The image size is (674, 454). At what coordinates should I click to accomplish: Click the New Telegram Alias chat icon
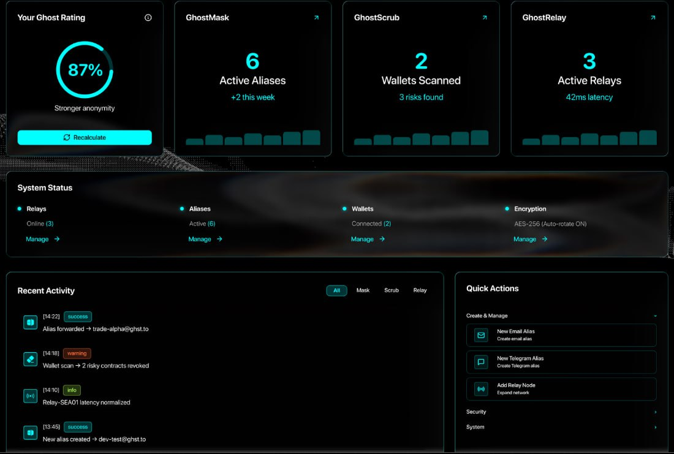481,362
